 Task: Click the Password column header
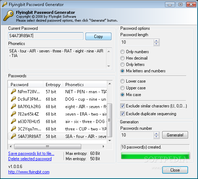(26, 84)
